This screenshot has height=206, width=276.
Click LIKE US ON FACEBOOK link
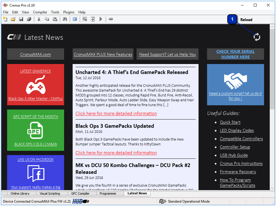point(36,159)
